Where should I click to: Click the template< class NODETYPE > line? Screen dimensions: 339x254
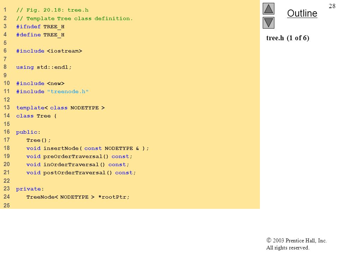coord(60,108)
